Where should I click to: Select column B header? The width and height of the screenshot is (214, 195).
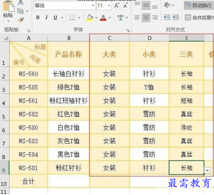(x=69, y=38)
